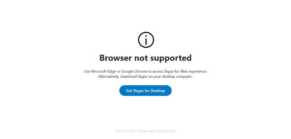Click the words download Skype in the message
This screenshot has height=139, width=291.
pyautogui.click(x=131, y=77)
